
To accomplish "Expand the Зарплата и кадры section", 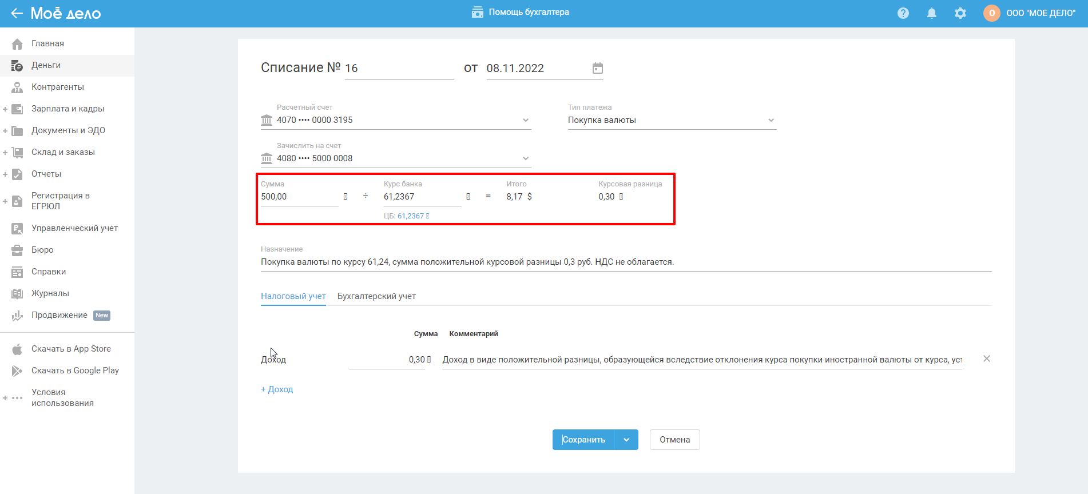I will (5, 109).
